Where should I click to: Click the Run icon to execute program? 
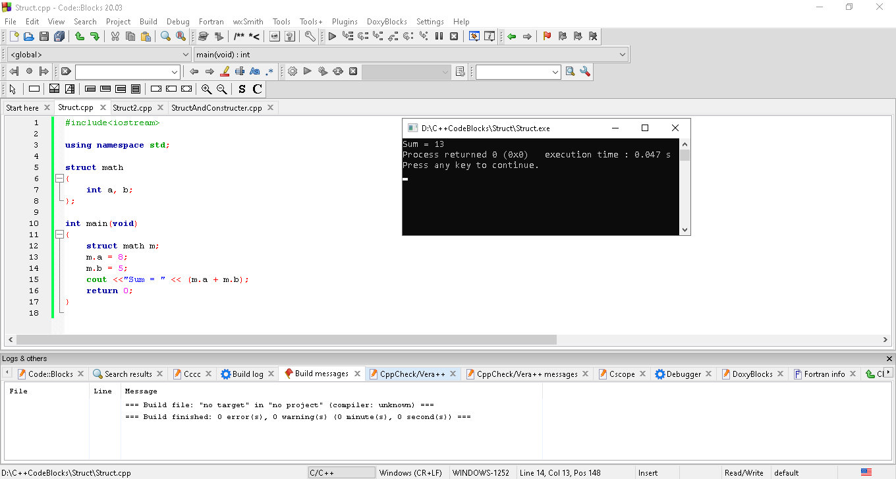tap(307, 71)
